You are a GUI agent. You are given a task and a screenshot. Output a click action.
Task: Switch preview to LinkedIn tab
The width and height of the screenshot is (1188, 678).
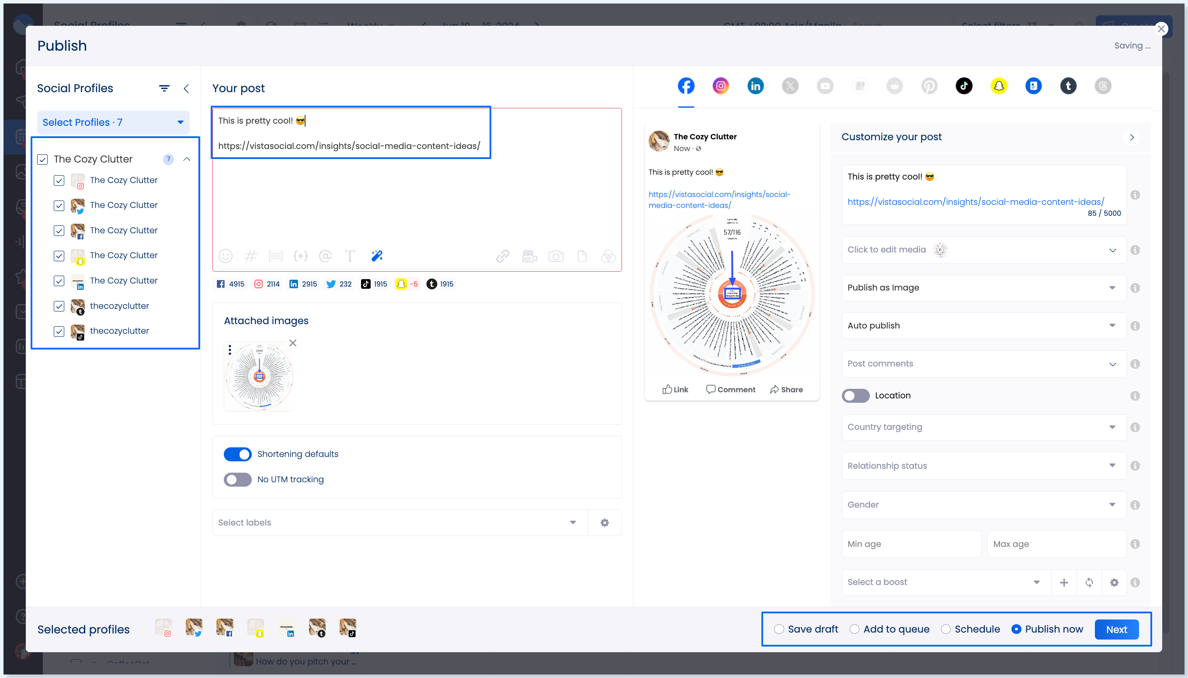coord(755,86)
